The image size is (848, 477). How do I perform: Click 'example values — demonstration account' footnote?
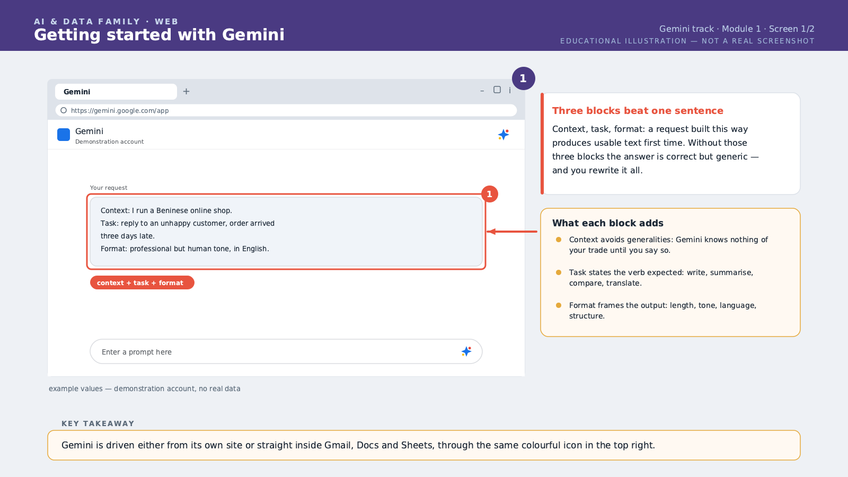tap(145, 388)
